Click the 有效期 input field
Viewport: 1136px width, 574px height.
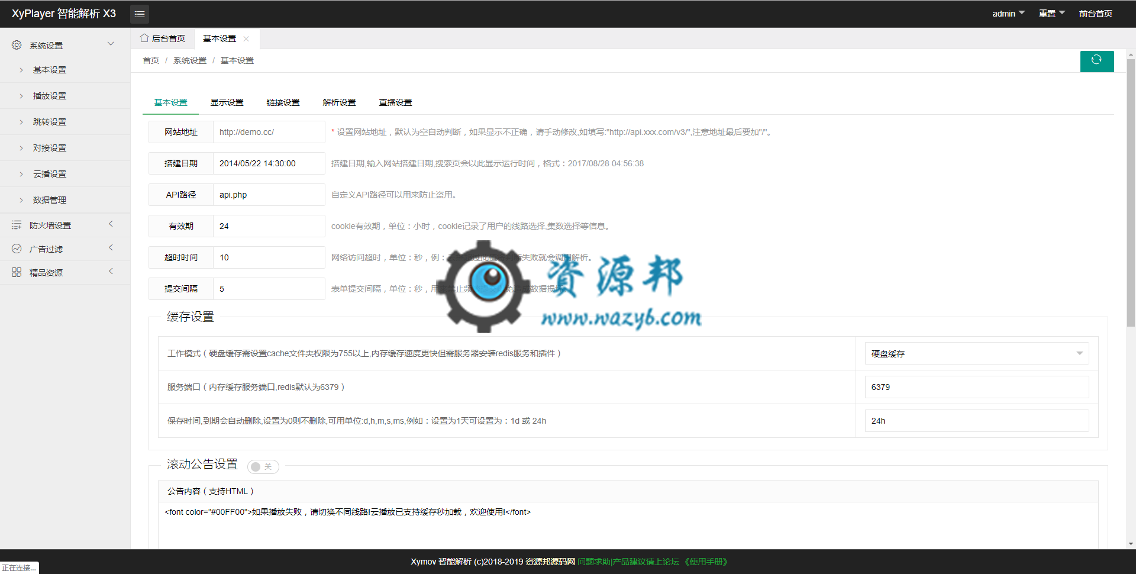coord(269,226)
